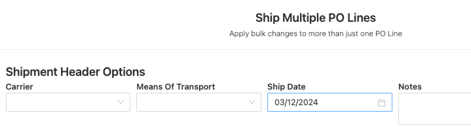Focus the Ship Date input field
Viewport: 471px width, 127px height.
[330, 102]
